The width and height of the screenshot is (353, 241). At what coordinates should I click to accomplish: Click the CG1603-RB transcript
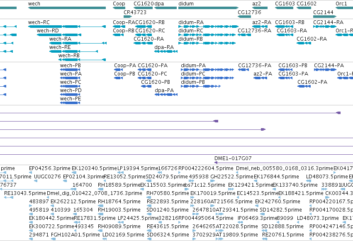284,27
